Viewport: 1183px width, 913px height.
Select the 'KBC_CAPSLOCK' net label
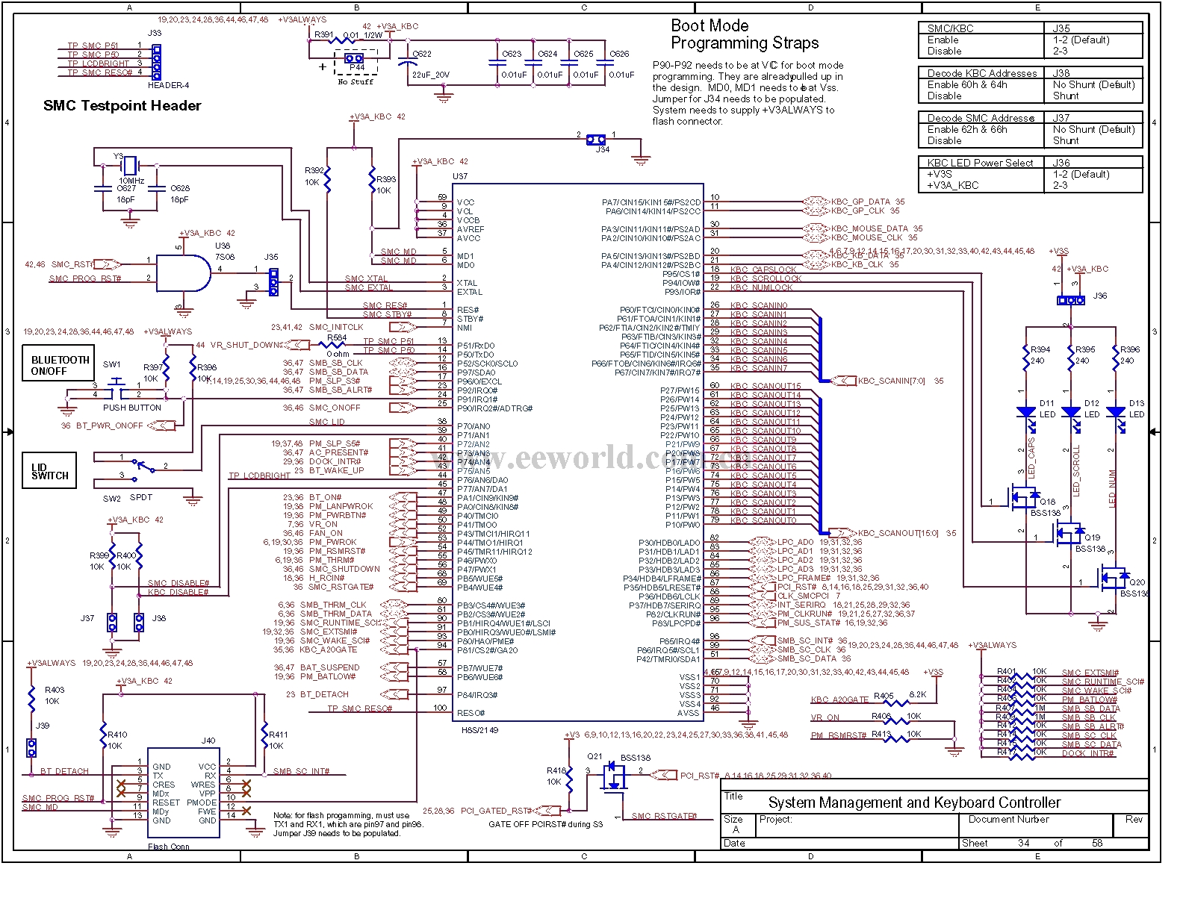[x=763, y=269]
